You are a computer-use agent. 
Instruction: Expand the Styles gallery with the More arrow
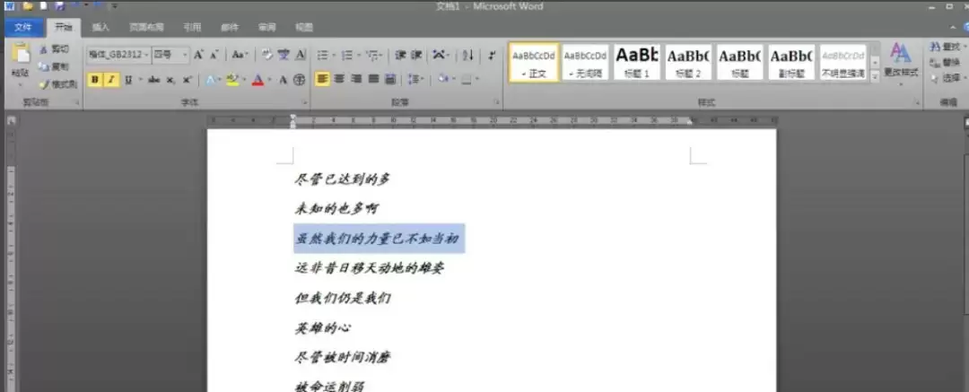875,76
